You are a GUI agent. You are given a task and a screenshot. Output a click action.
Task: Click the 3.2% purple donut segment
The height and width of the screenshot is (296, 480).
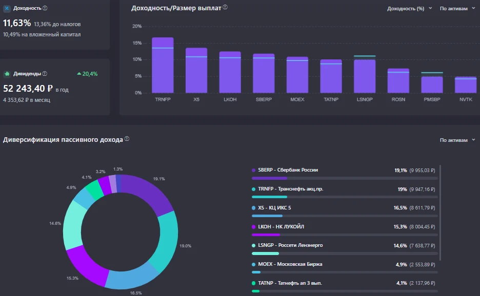click(105, 185)
